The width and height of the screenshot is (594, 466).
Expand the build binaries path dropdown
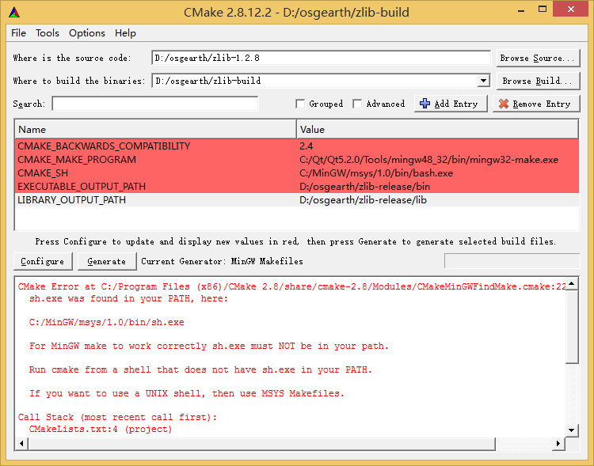[x=483, y=81]
